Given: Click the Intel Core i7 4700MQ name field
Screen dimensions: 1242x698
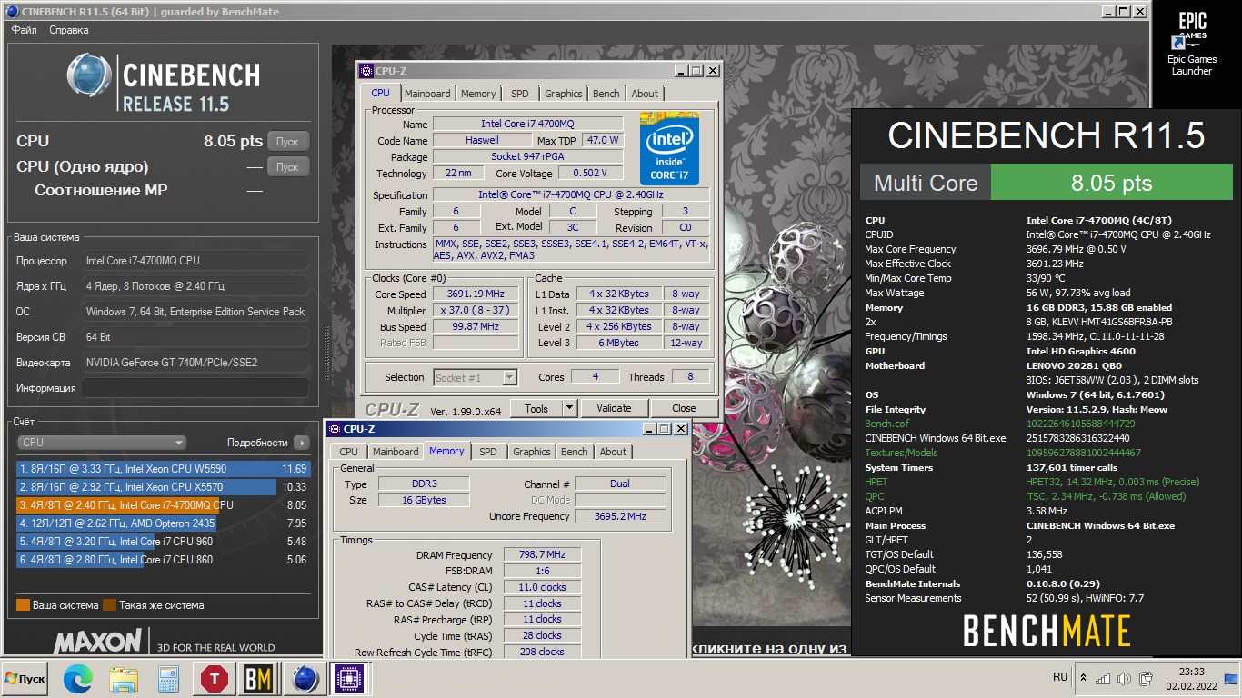Looking at the screenshot, I should point(527,124).
